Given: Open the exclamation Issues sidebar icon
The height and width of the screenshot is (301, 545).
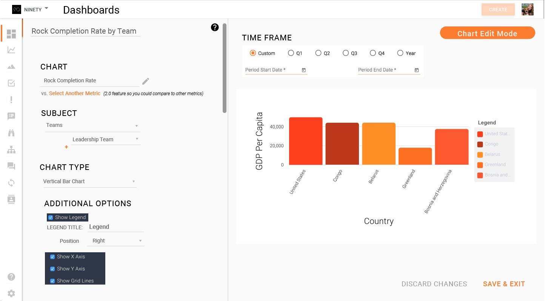Looking at the screenshot, I should click(x=11, y=100).
